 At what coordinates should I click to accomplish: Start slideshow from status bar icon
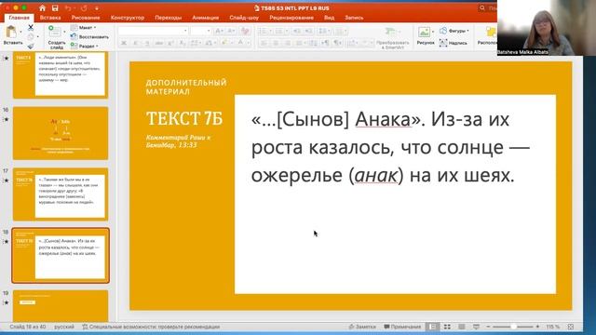(476, 327)
